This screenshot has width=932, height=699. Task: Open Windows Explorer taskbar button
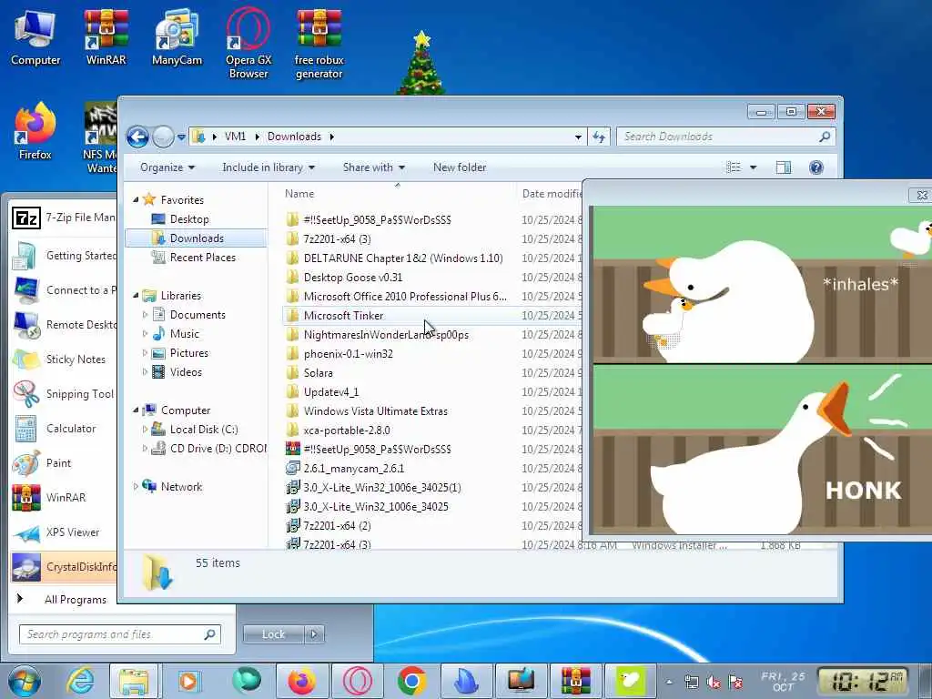tap(134, 681)
